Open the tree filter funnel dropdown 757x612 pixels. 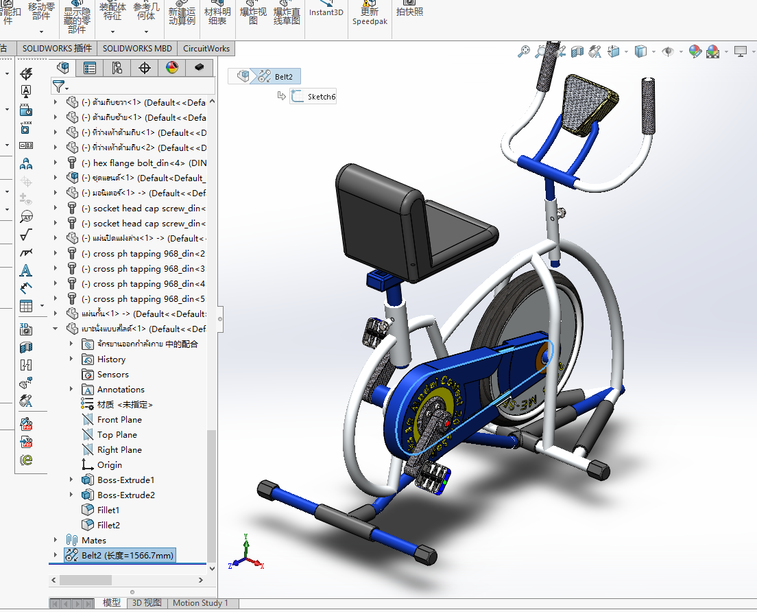click(61, 86)
